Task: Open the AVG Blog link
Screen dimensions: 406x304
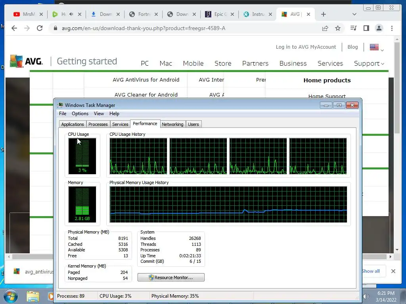Action: pyautogui.click(x=352, y=47)
